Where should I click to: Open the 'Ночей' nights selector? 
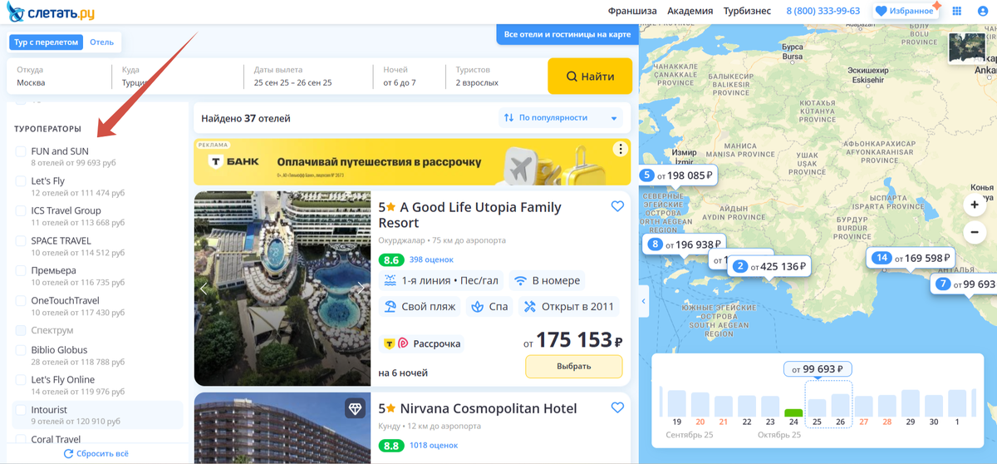[x=409, y=77]
